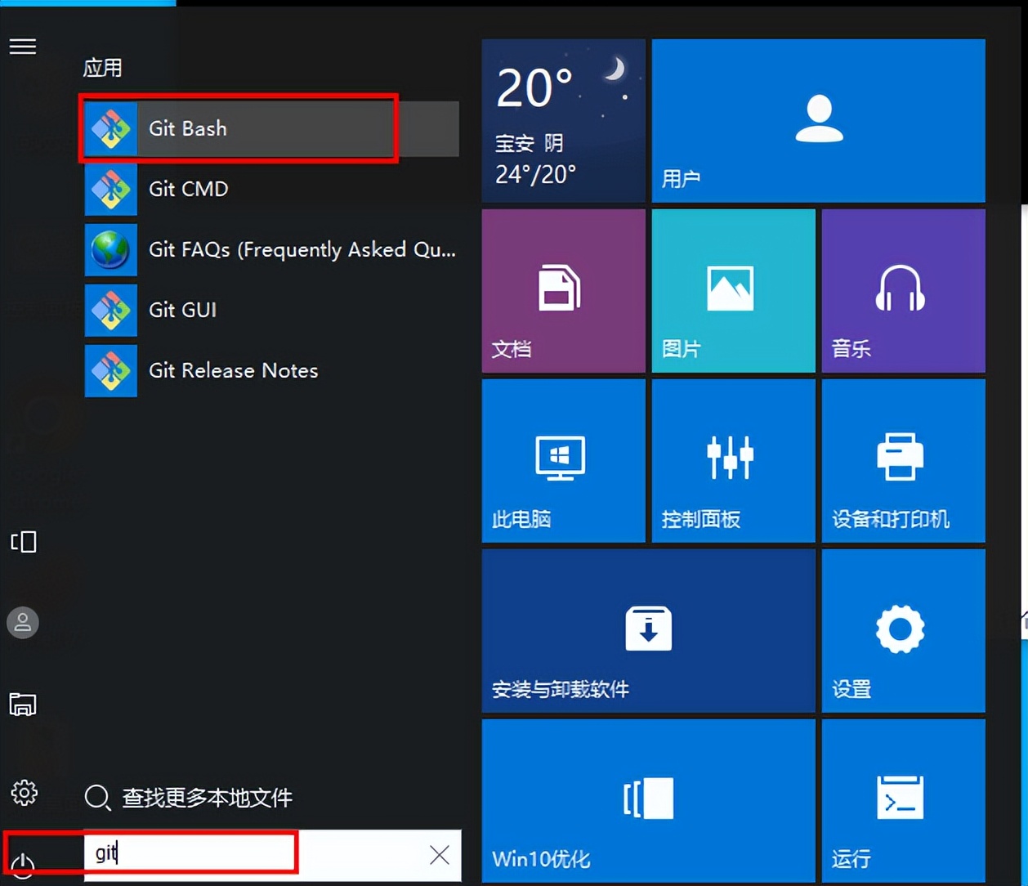1028x886 pixels.
Task: Launch Git CMD from search results
Action: [271, 189]
